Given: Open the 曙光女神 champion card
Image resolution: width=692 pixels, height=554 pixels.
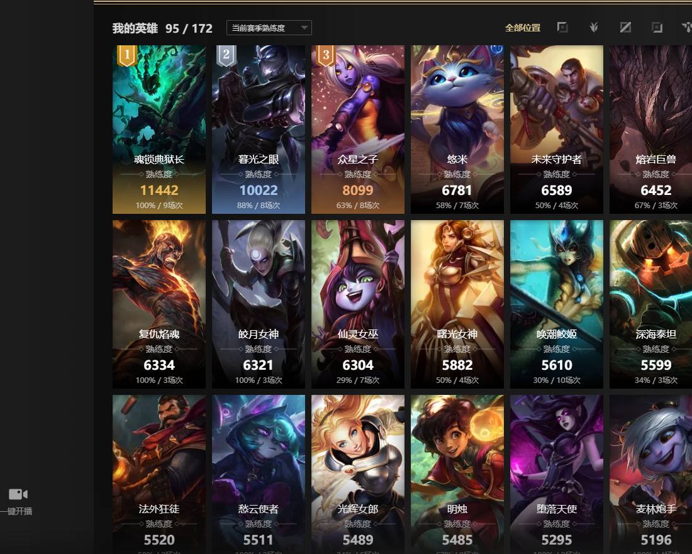Looking at the screenshot, I should point(457,304).
